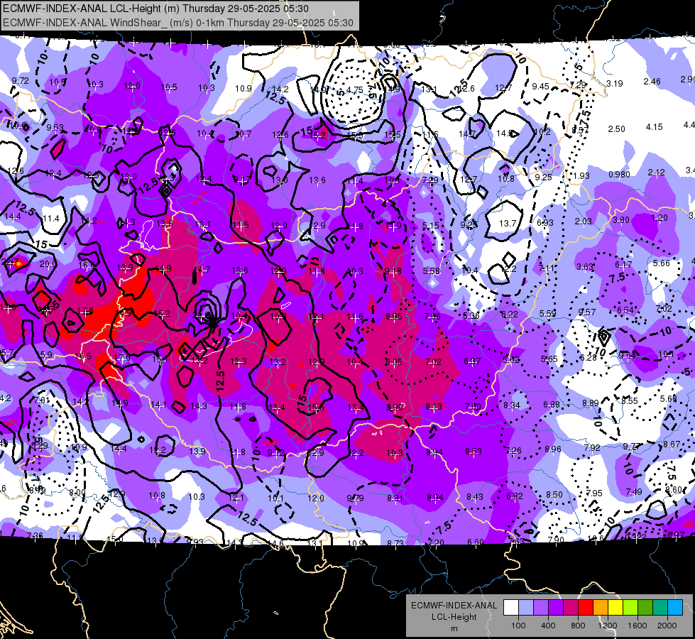Click the LCL-Height title line at top
This screenshot has height=639, width=695.
156,9
